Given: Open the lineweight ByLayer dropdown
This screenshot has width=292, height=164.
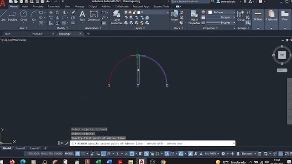Looking at the screenshot, I should 221,17.
